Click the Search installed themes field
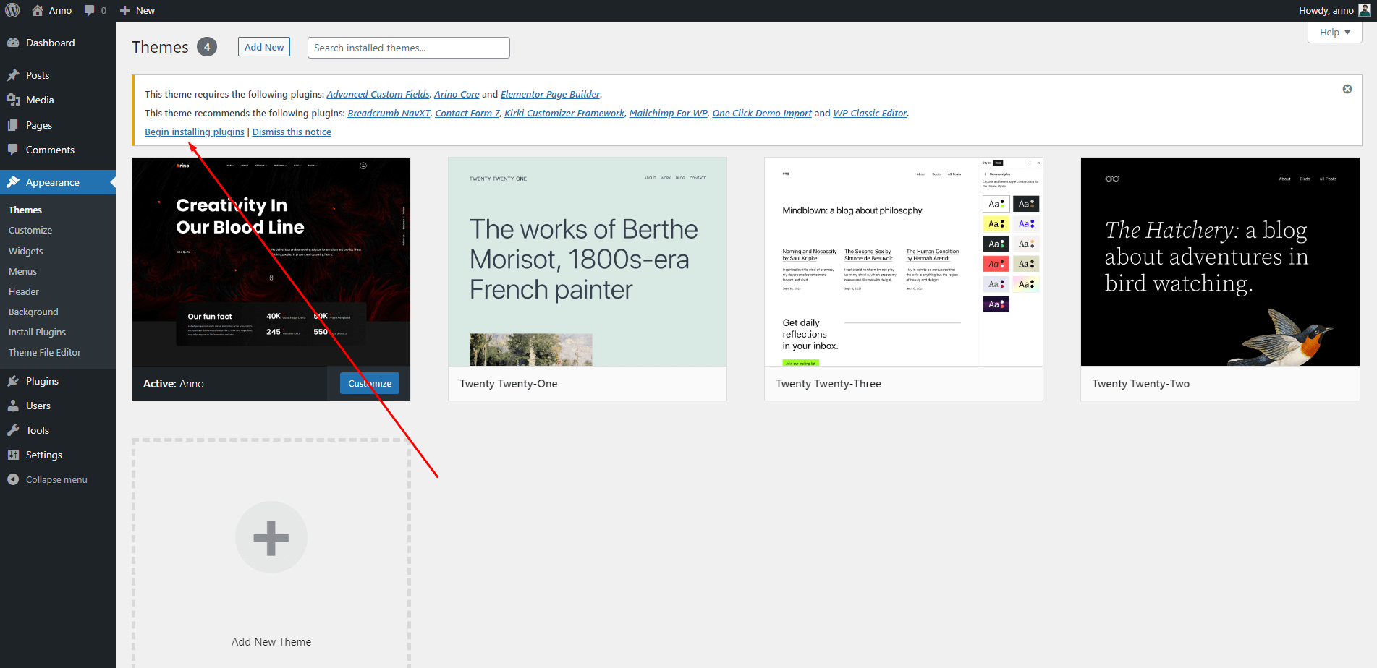 point(409,48)
